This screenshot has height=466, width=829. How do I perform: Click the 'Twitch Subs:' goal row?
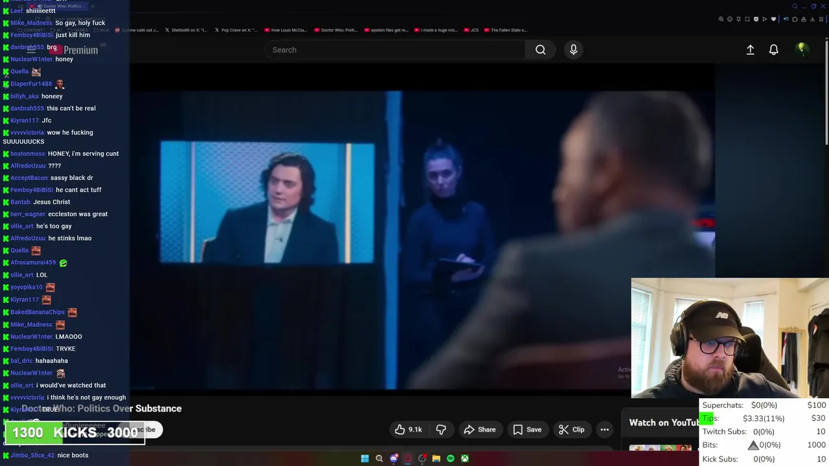pyautogui.click(x=764, y=432)
